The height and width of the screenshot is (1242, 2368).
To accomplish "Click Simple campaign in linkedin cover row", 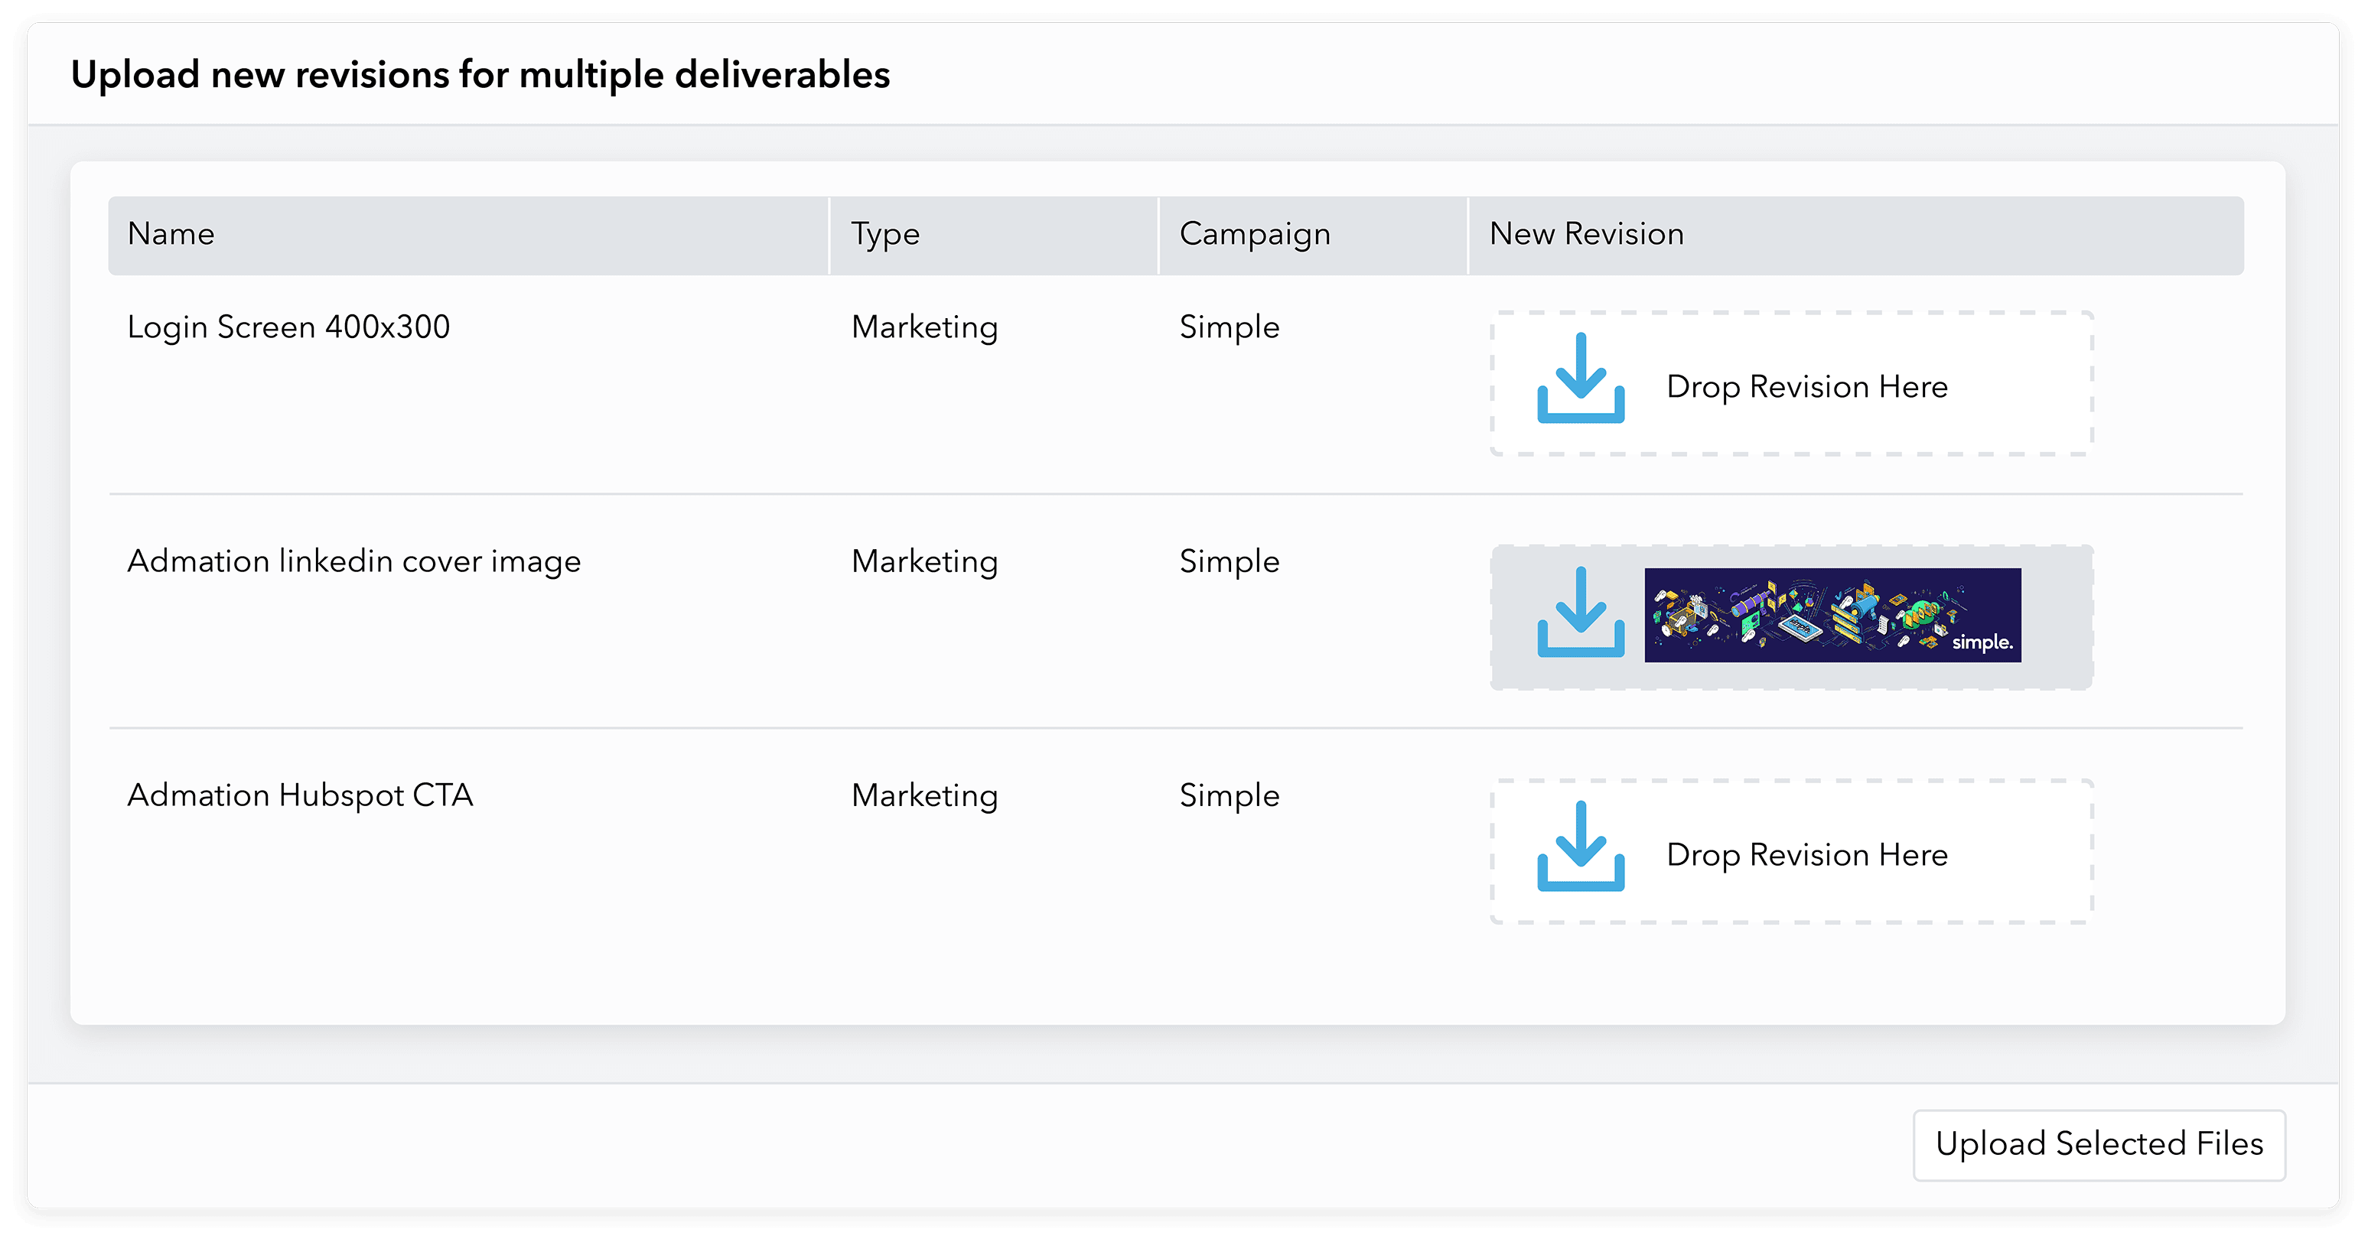I will pos(1229,561).
